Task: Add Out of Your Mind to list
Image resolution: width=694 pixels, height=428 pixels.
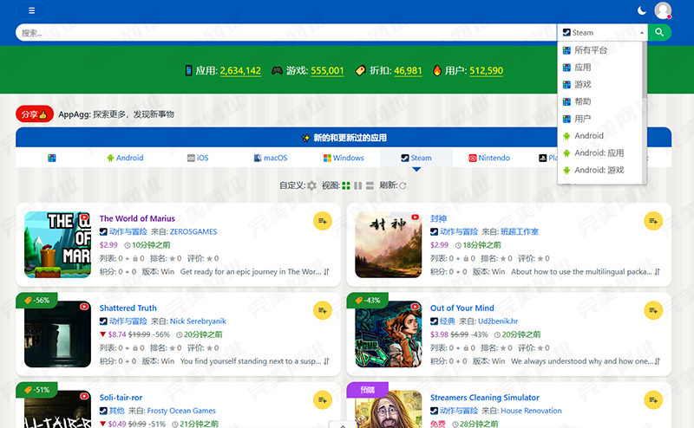Action: coord(653,310)
